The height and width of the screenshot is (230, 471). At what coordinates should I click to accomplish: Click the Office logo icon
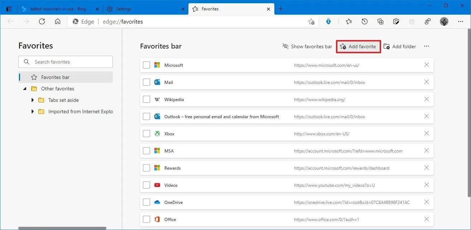click(157, 219)
